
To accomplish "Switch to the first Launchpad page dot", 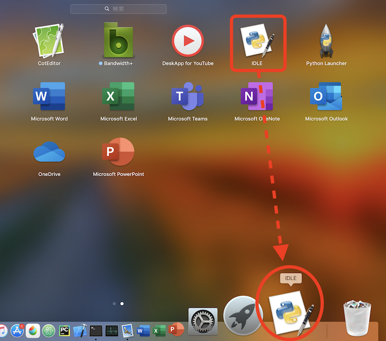I will 114,303.
